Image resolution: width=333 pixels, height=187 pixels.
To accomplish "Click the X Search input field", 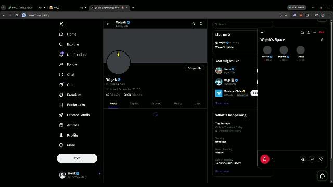I will tap(242, 24).
